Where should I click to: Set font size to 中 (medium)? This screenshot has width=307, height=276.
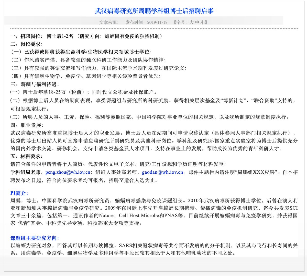(197, 22)
